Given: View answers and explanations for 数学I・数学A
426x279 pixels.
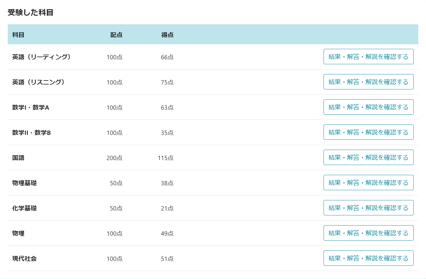Looking at the screenshot, I should pyautogui.click(x=368, y=107).
